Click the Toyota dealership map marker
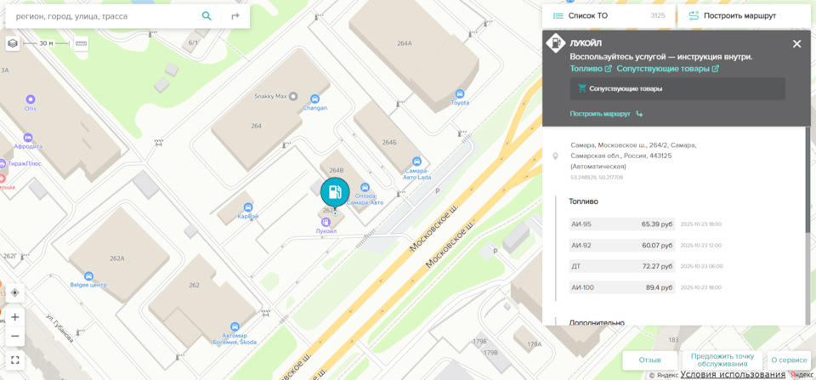The width and height of the screenshot is (816, 380). click(x=460, y=94)
